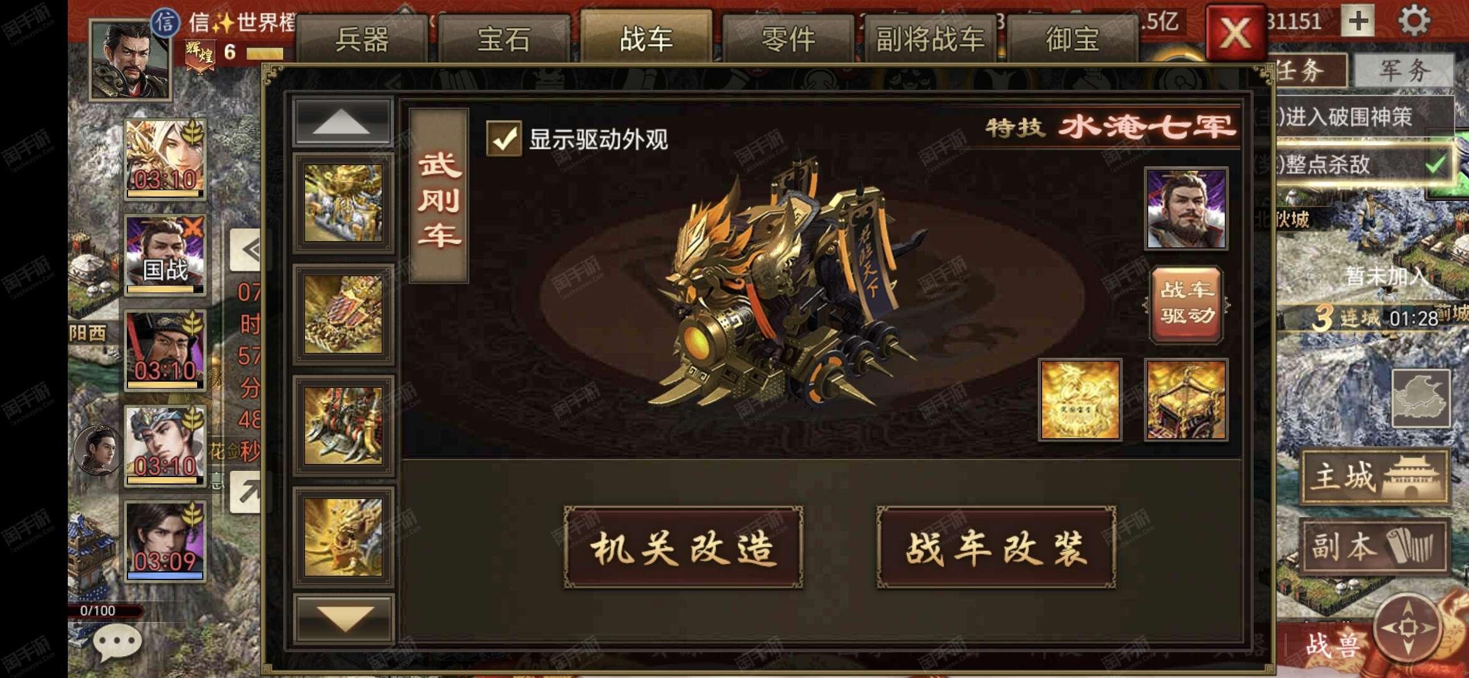Screen dimensions: 1469x678
Task: Open the compass navigation icon
Action: click(x=1407, y=627)
